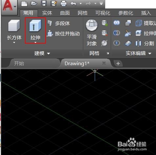The height and width of the screenshot is (155, 156).
Task: Click the solid subtract icon
Action: [117, 33]
